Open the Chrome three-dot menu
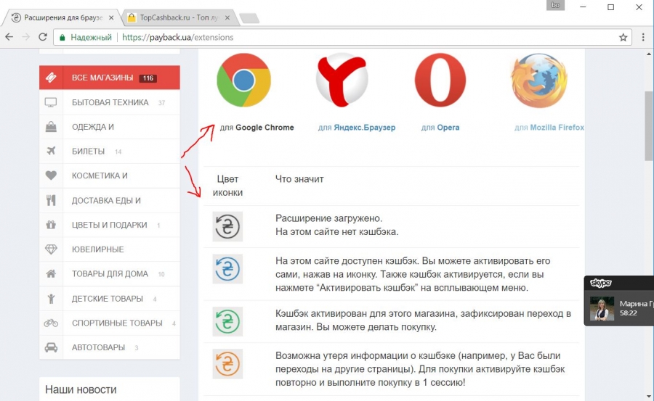 643,37
